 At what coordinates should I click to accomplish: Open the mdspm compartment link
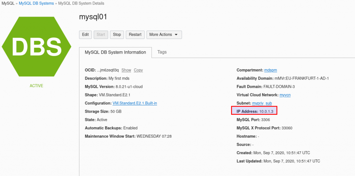point(270,70)
